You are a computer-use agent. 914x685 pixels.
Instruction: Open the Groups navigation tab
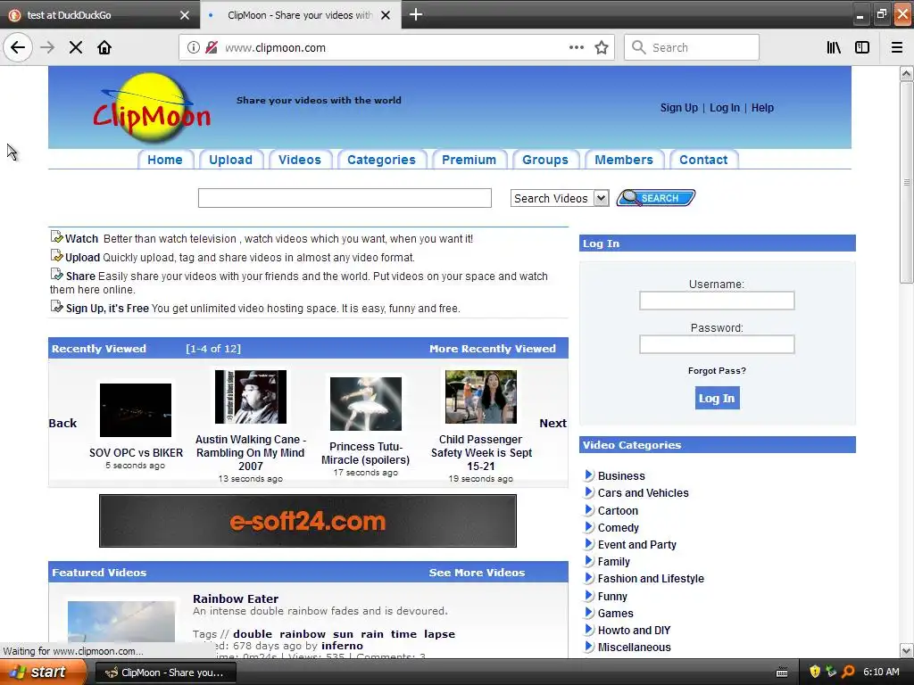point(545,160)
